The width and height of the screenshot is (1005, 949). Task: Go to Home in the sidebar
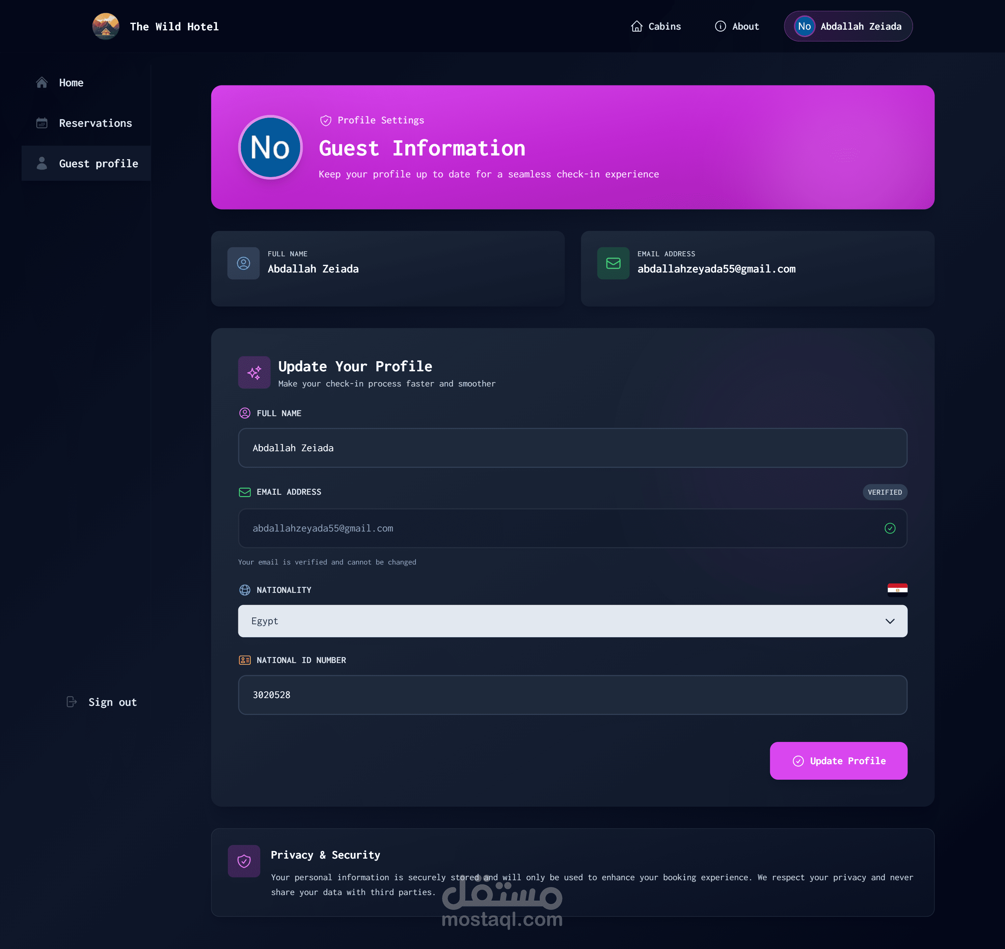71,82
